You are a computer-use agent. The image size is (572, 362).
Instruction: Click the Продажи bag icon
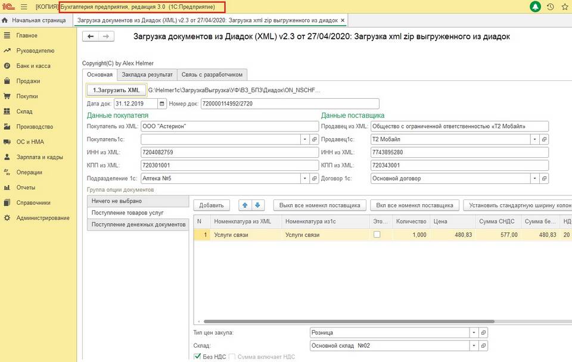7,81
